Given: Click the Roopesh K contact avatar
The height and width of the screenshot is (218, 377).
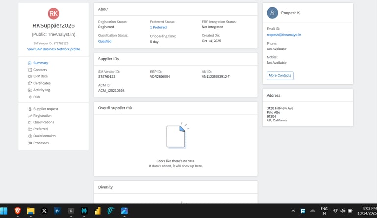Looking at the screenshot, I should click(272, 13).
